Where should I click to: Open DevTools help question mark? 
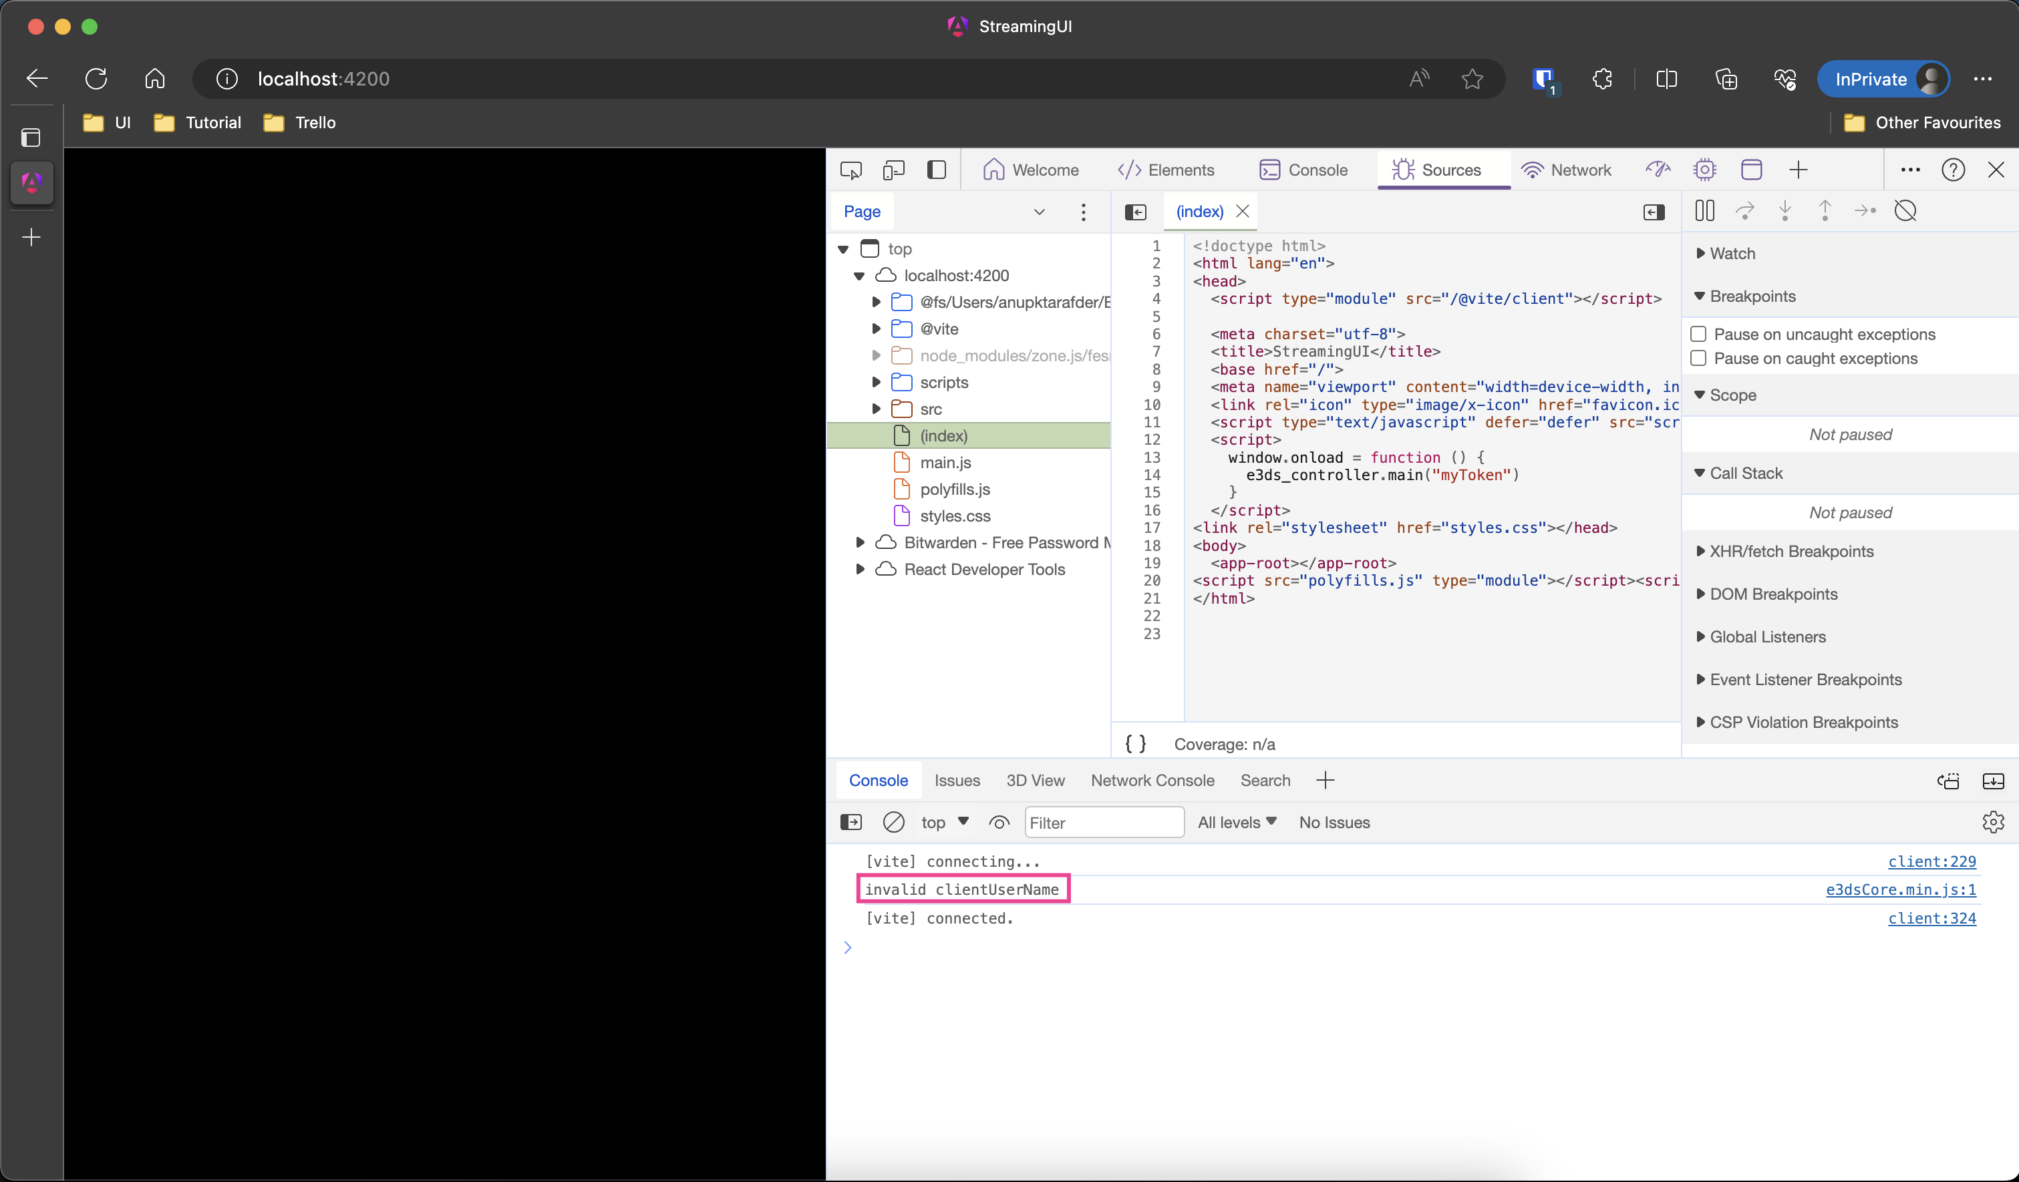tap(1952, 170)
